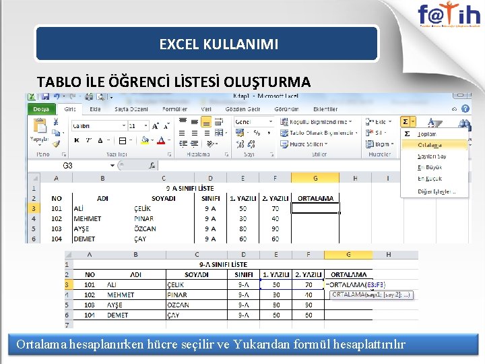This screenshot has width=485, height=364.
Task: Click the increase font size icon
Action: pos(156,126)
